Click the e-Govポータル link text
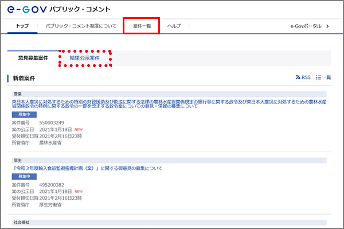 point(307,26)
